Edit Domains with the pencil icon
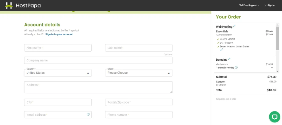Screen dimensions: 282x125 coord(229,59)
